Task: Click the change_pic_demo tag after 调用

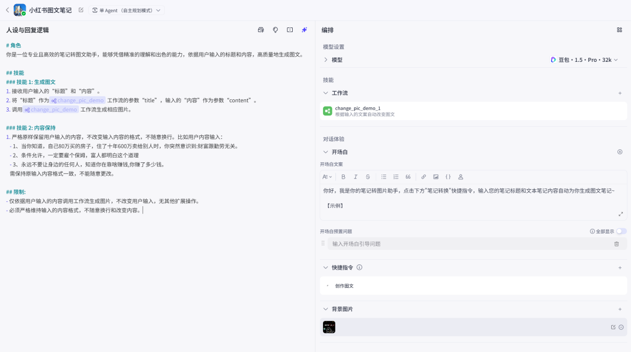Action: tap(51, 109)
